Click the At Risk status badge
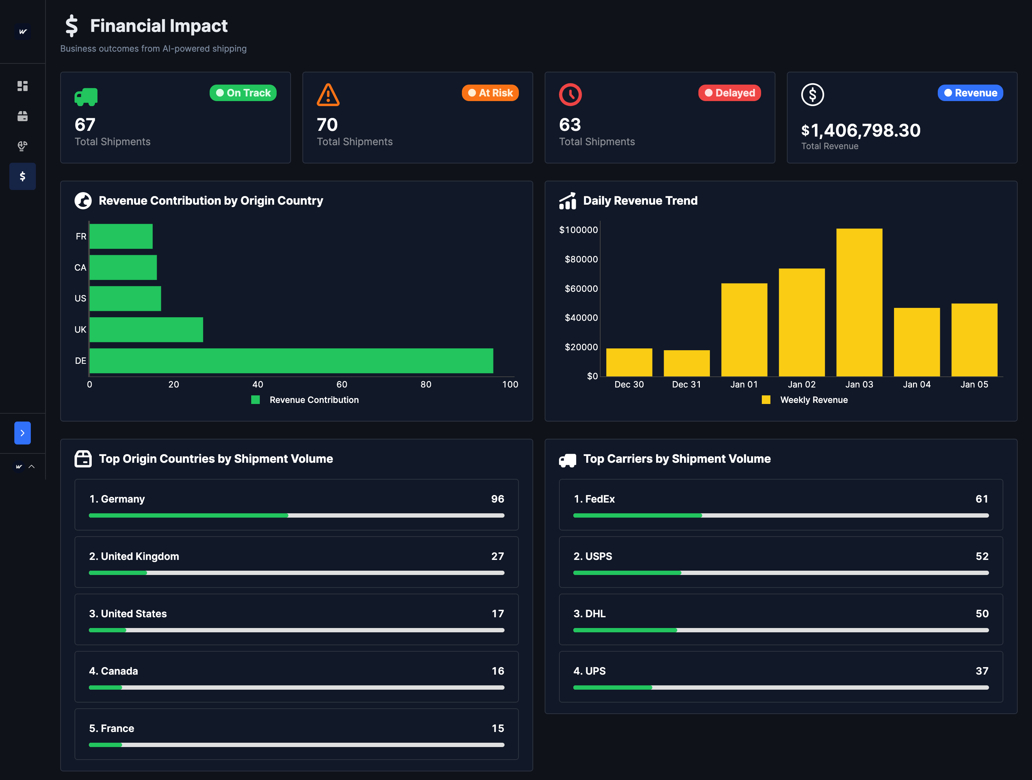Viewport: 1032px width, 780px height. 490,93
